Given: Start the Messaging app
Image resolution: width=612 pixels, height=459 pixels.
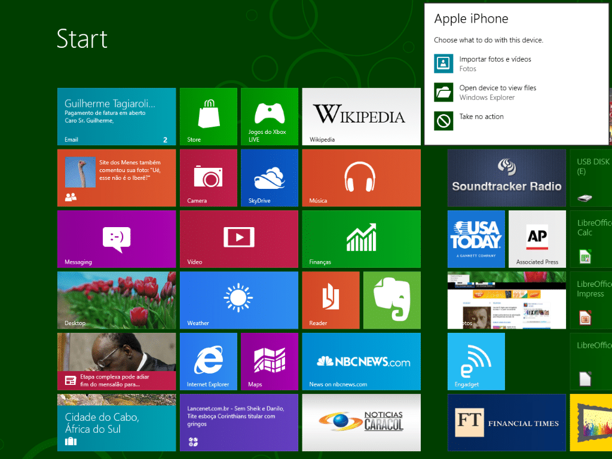Looking at the screenshot, I should [x=116, y=239].
